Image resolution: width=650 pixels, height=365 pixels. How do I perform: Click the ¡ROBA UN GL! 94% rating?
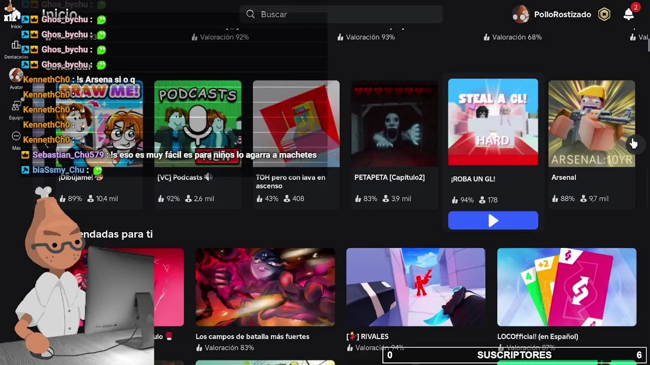[463, 200]
